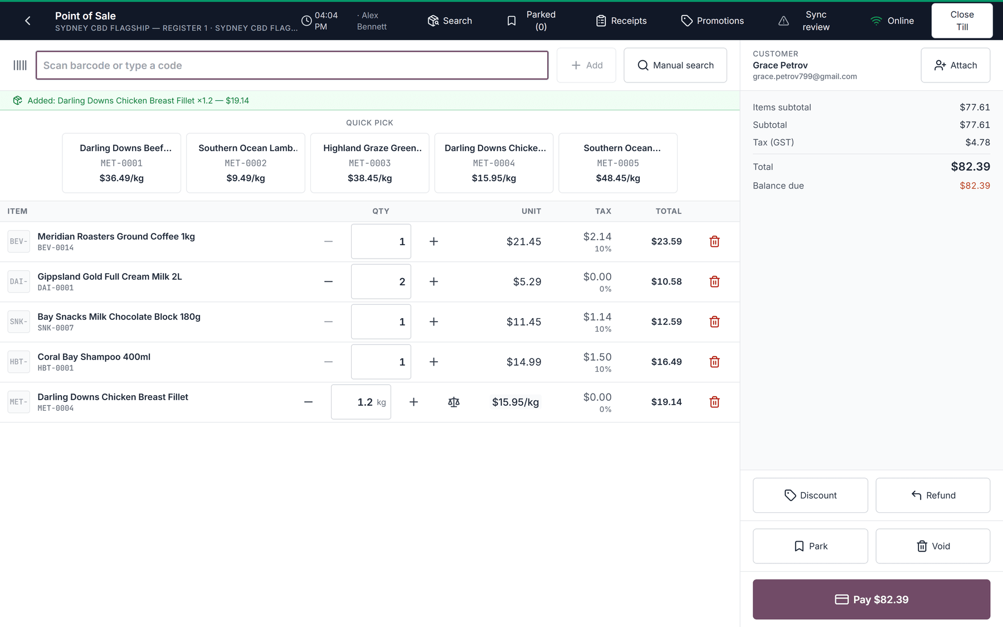The image size is (1003, 627).
Task: Increase Full Cream Milk 2L quantity
Action: 434,281
